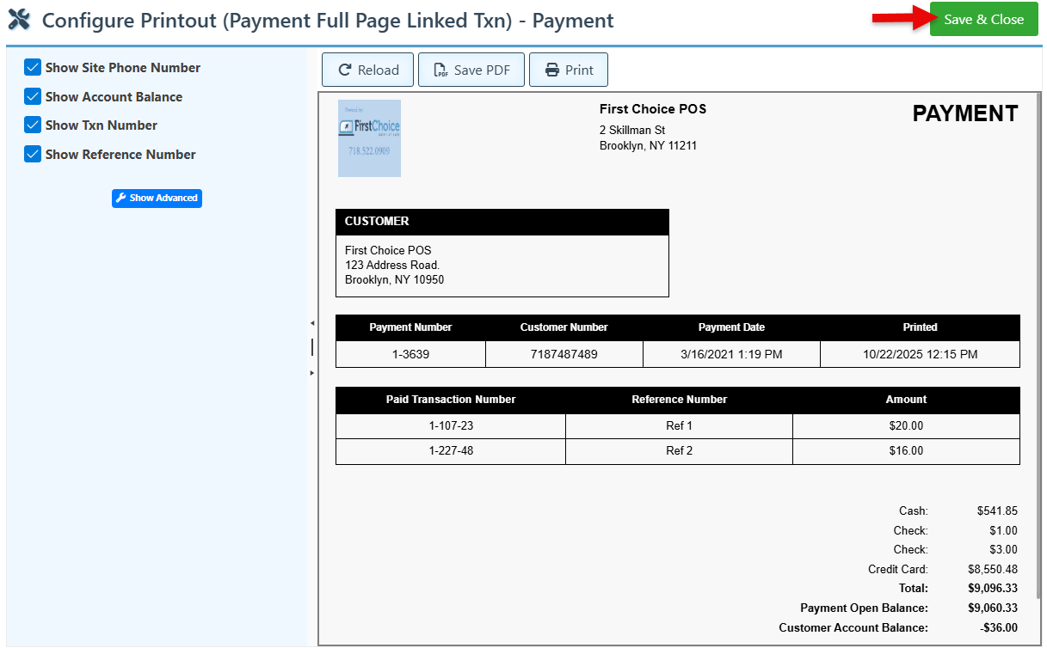Click the green Save & Close button
This screenshot has height=648, width=1047.
pyautogui.click(x=983, y=19)
